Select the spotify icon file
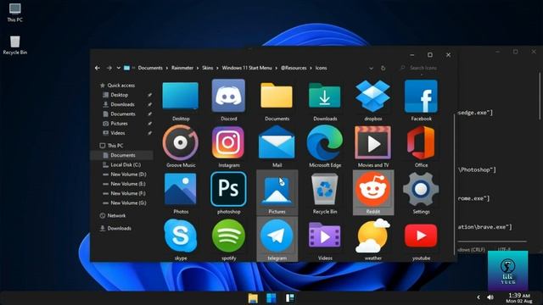The image size is (543, 305). coord(228,239)
